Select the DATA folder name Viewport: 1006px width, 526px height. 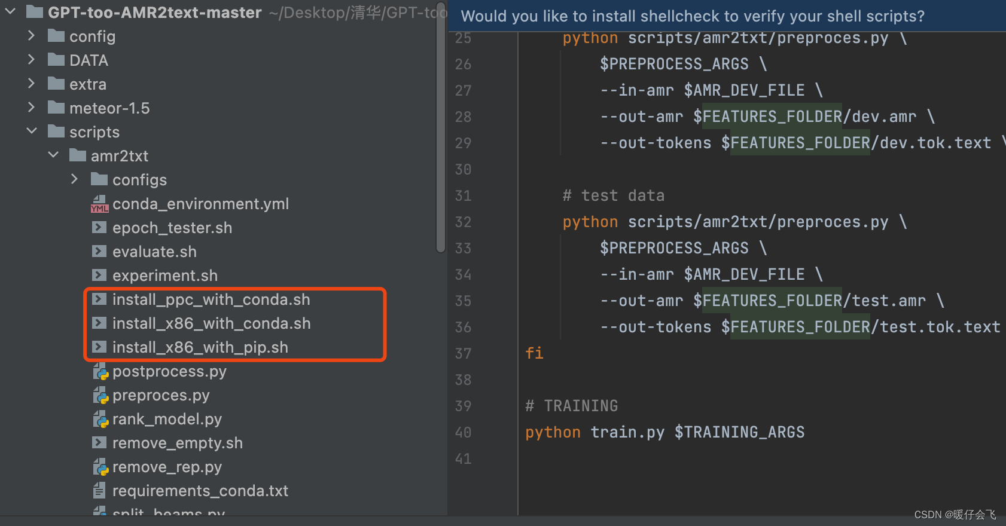click(x=89, y=60)
